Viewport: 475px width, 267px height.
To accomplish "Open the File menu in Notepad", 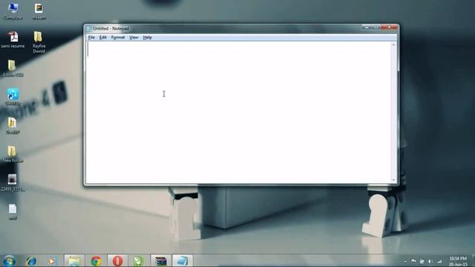I will point(91,38).
